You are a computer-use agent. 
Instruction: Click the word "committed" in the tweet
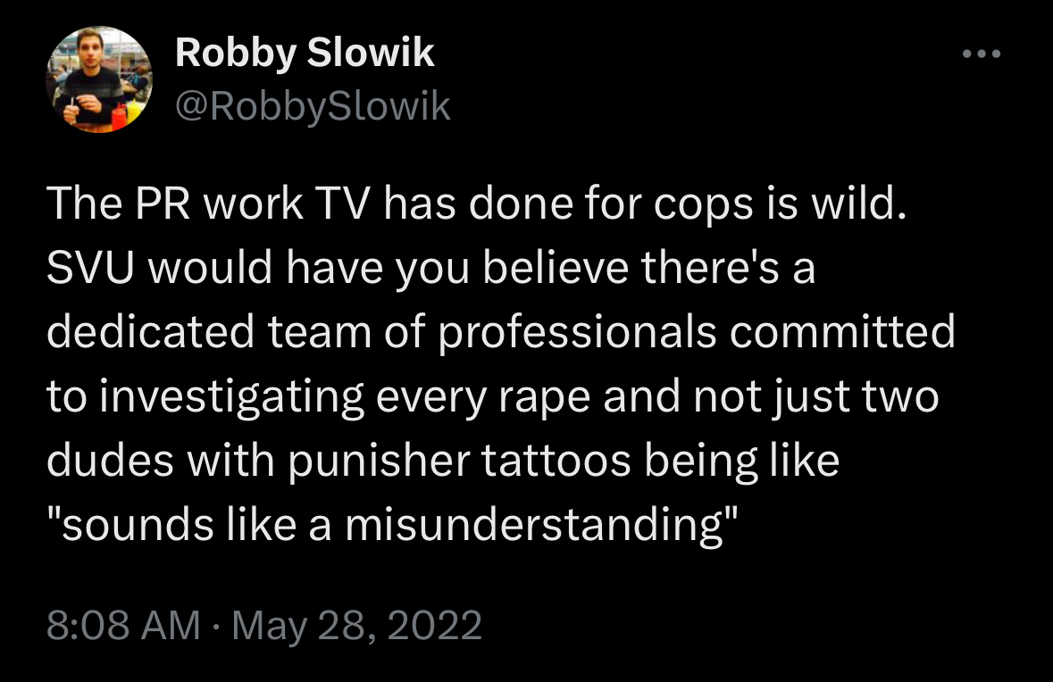pyautogui.click(x=844, y=332)
